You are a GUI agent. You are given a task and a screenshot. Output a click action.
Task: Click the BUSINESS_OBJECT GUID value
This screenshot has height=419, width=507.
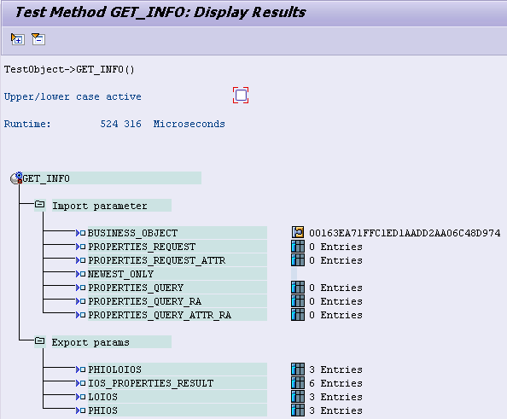(x=405, y=233)
